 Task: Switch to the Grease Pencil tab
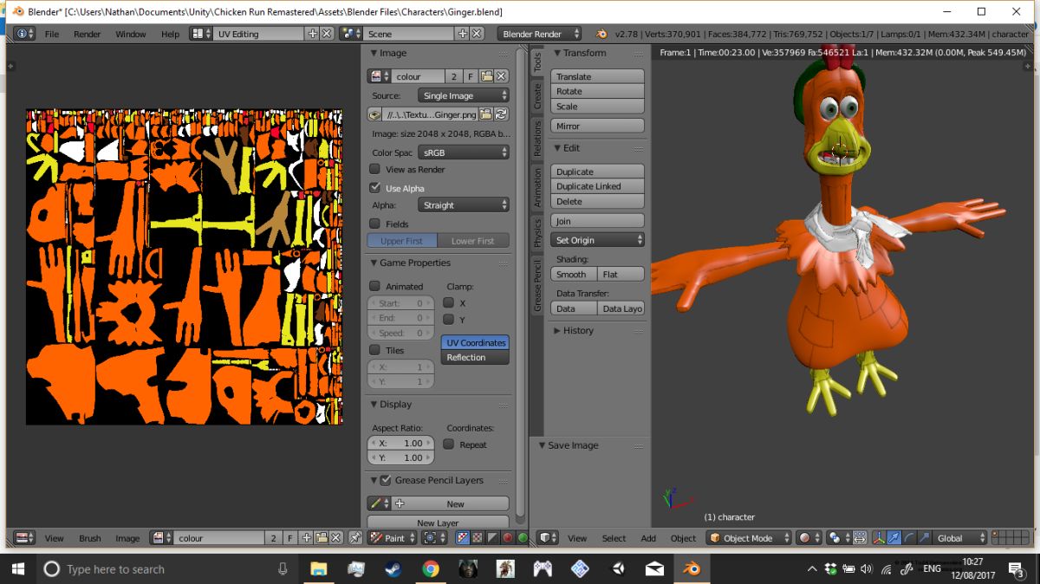[537, 286]
